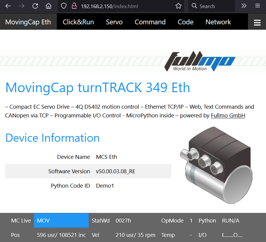266x242 pixels.
Task: Click the StatWd label
Action: click(x=101, y=220)
